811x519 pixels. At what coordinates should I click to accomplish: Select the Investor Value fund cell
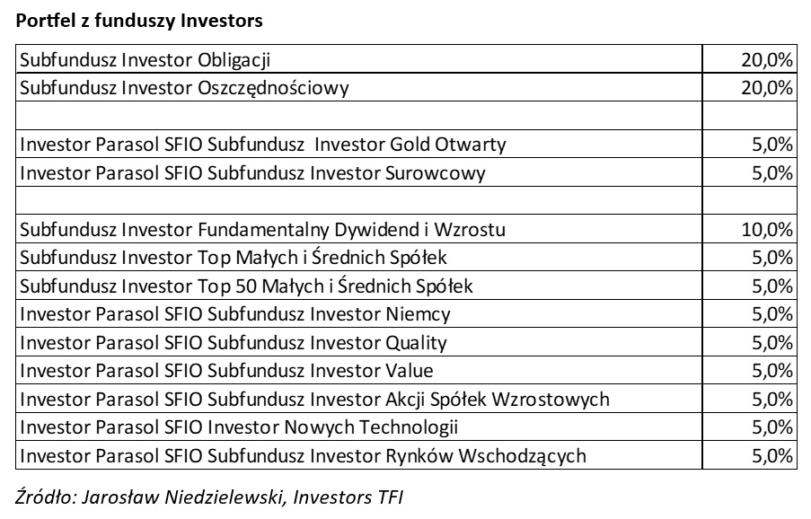click(x=226, y=371)
